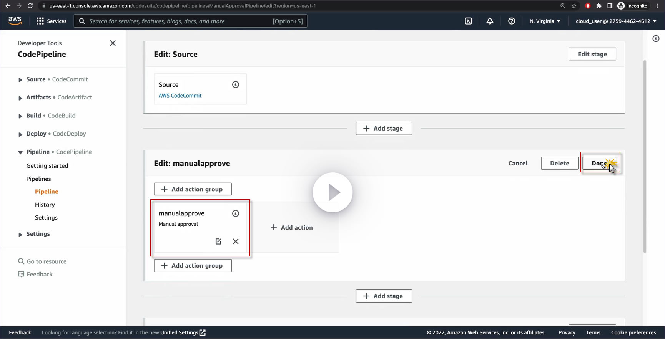Image resolution: width=665 pixels, height=339 pixels.
Task: Show info for manualapprove action
Action: point(236,213)
